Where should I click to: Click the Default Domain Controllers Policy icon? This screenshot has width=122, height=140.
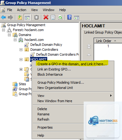pos(32,54)
